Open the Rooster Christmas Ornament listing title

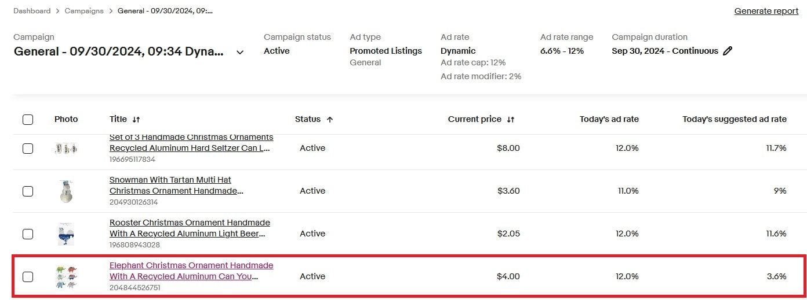tap(190, 228)
